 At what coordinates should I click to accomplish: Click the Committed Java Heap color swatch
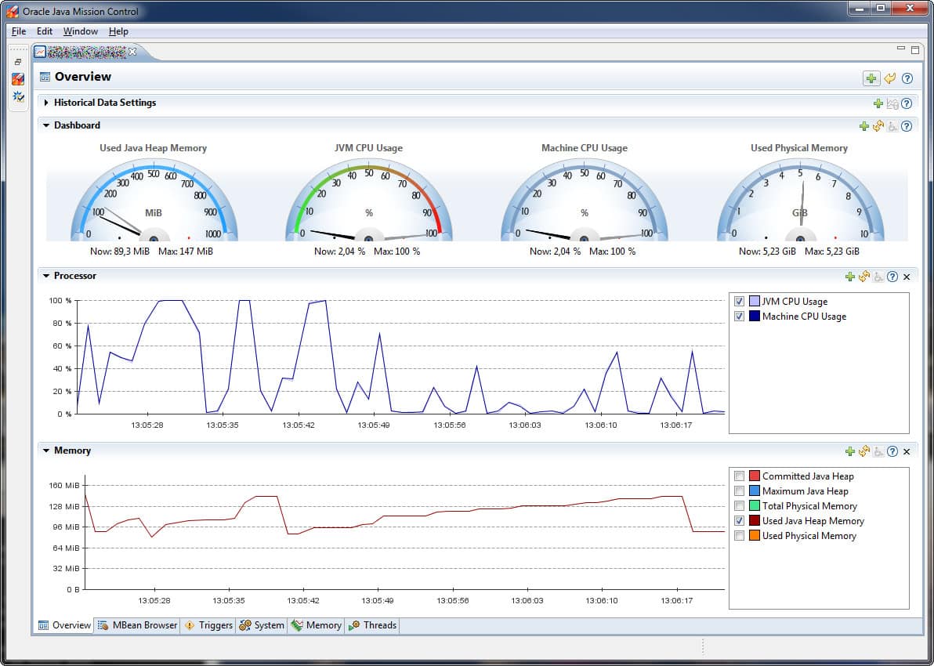tap(754, 476)
